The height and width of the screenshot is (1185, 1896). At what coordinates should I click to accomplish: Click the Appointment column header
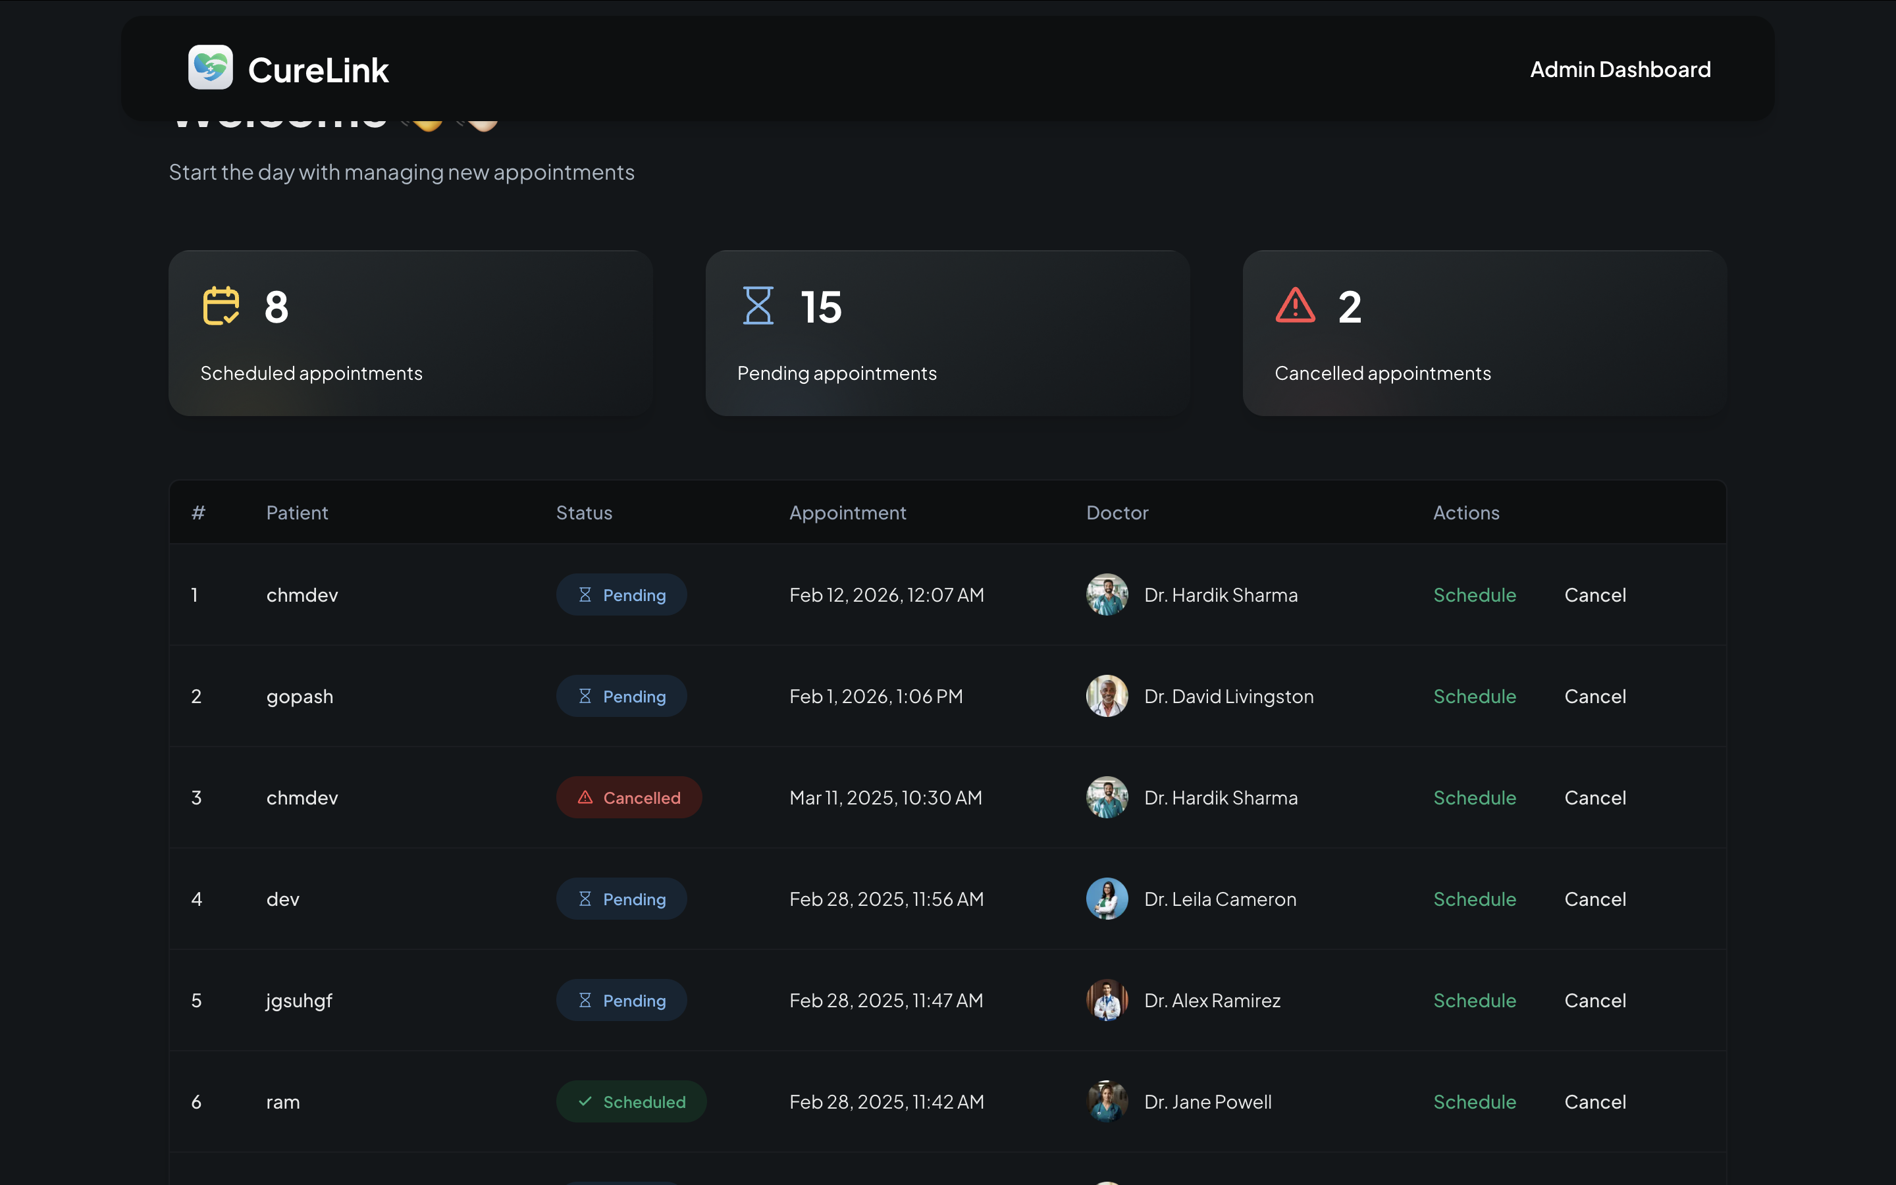(847, 513)
